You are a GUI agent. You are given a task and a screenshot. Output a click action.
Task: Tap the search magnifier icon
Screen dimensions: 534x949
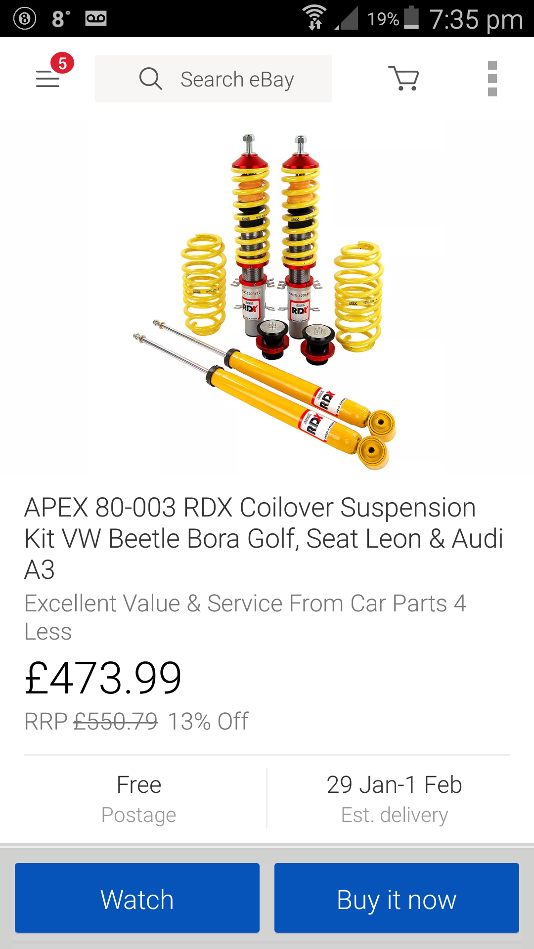(x=150, y=79)
